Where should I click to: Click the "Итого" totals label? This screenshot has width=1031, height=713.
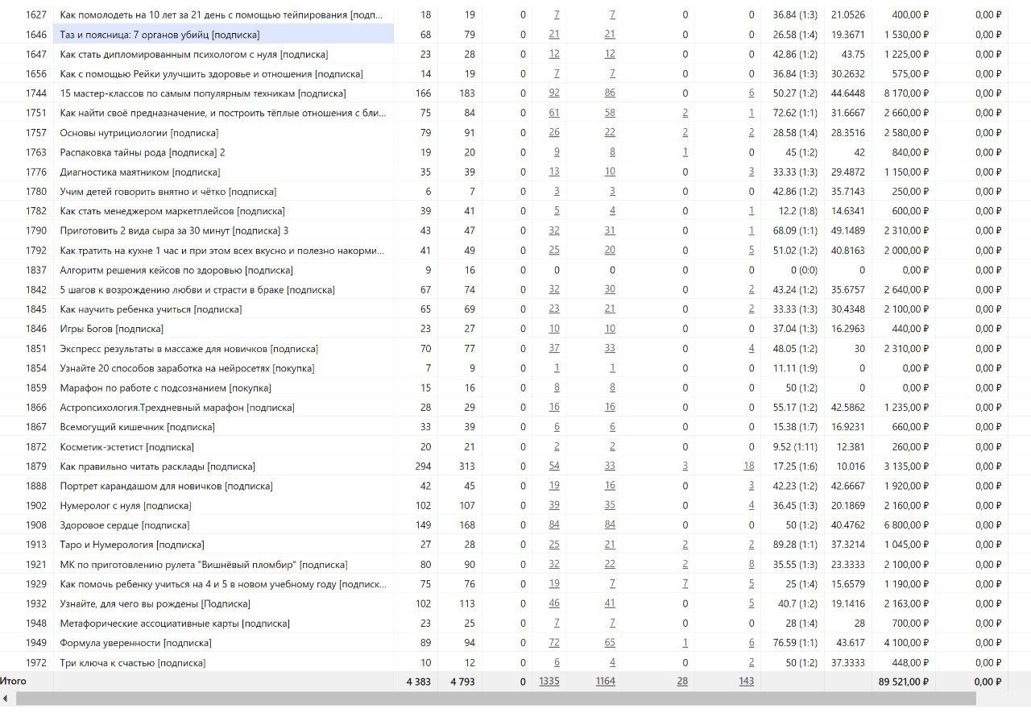point(13,682)
